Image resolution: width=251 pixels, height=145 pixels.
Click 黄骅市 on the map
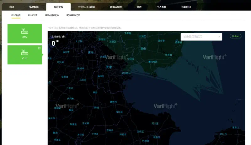tap(114, 102)
